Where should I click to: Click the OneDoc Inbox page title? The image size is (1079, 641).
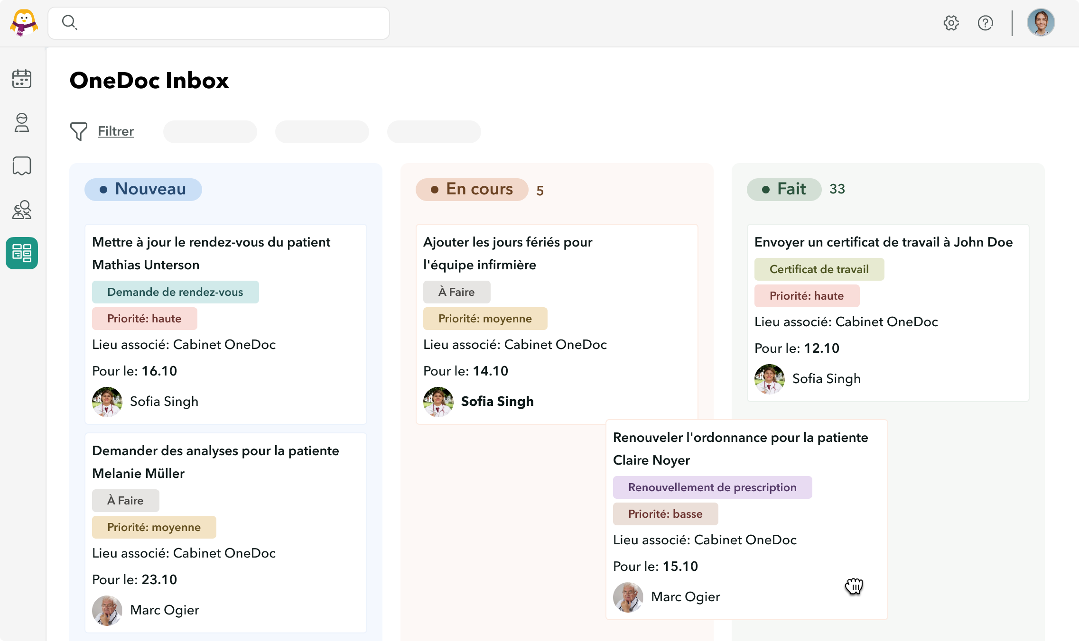(149, 80)
